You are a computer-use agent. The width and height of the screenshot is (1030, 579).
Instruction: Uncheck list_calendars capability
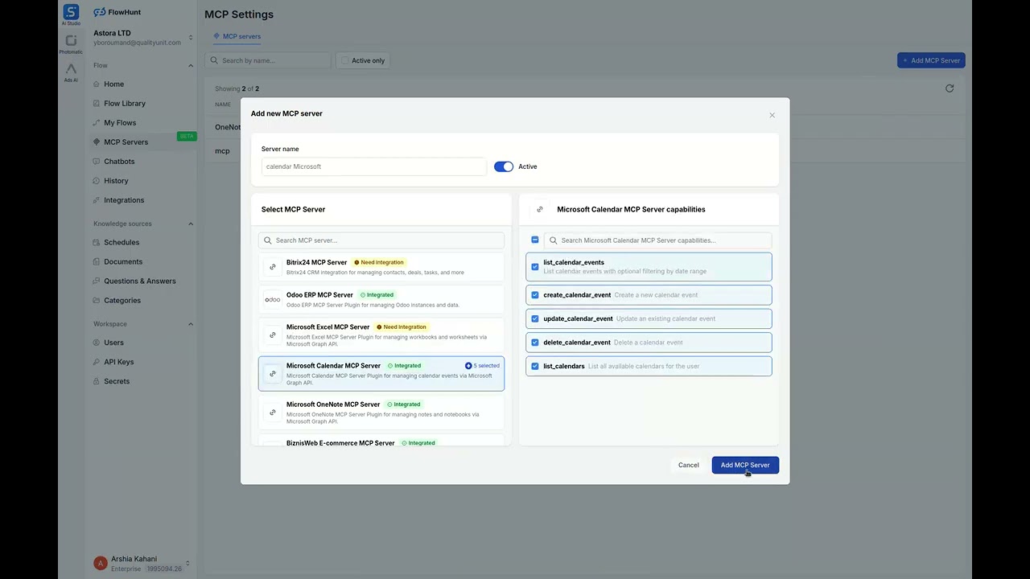tap(535, 366)
